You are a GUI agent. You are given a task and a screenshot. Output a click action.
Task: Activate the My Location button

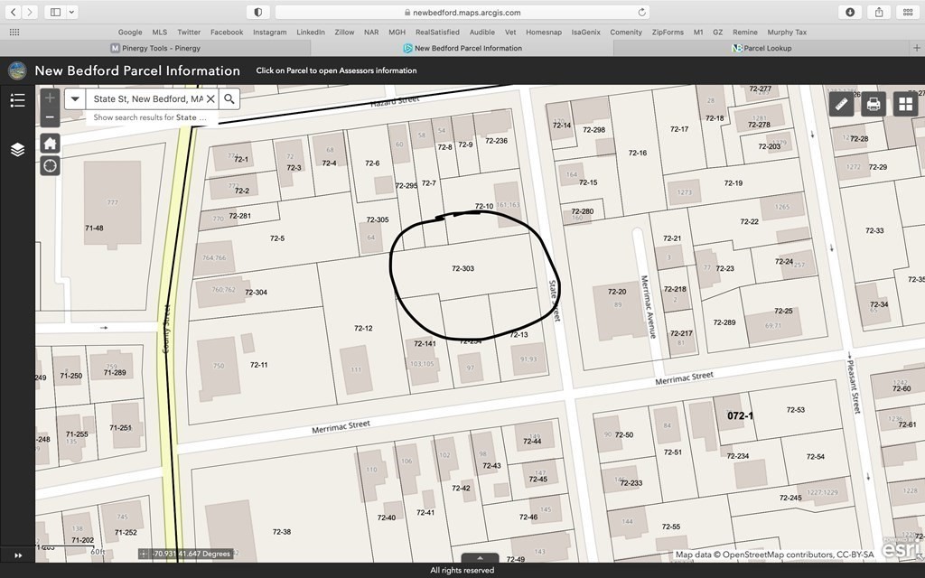click(50, 165)
